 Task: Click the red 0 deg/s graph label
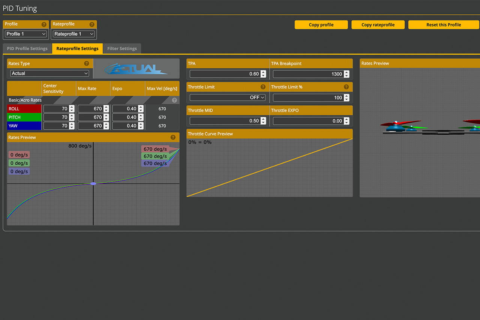pos(19,155)
